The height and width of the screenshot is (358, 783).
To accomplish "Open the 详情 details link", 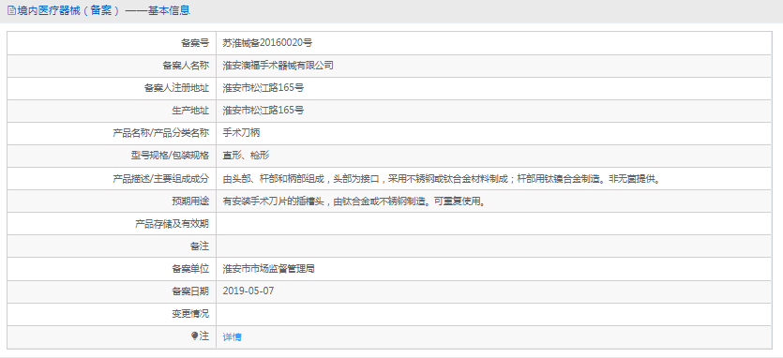I will click(x=233, y=337).
